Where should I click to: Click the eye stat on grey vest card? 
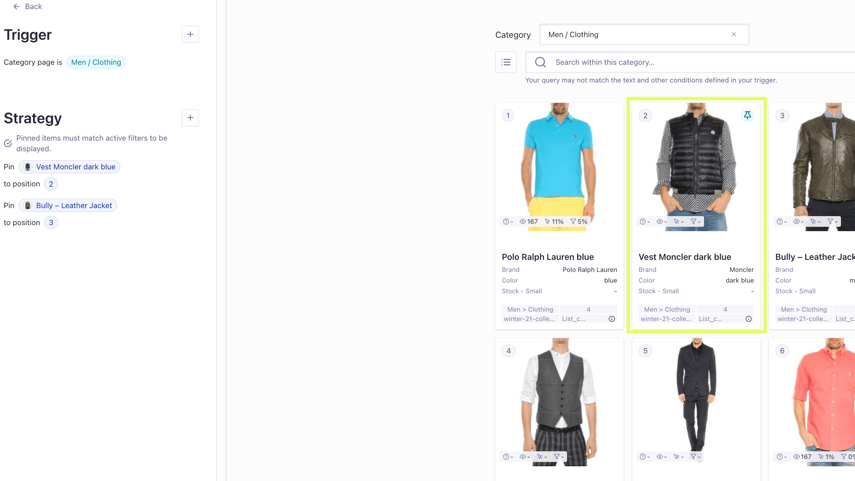point(525,457)
